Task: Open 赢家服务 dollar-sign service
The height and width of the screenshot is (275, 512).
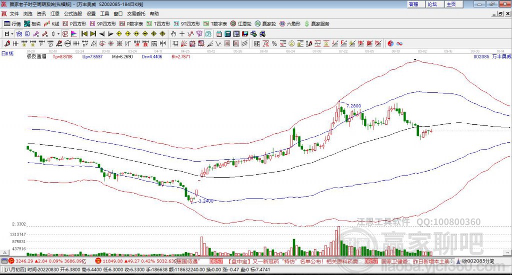Action: pyautogui.click(x=316, y=24)
